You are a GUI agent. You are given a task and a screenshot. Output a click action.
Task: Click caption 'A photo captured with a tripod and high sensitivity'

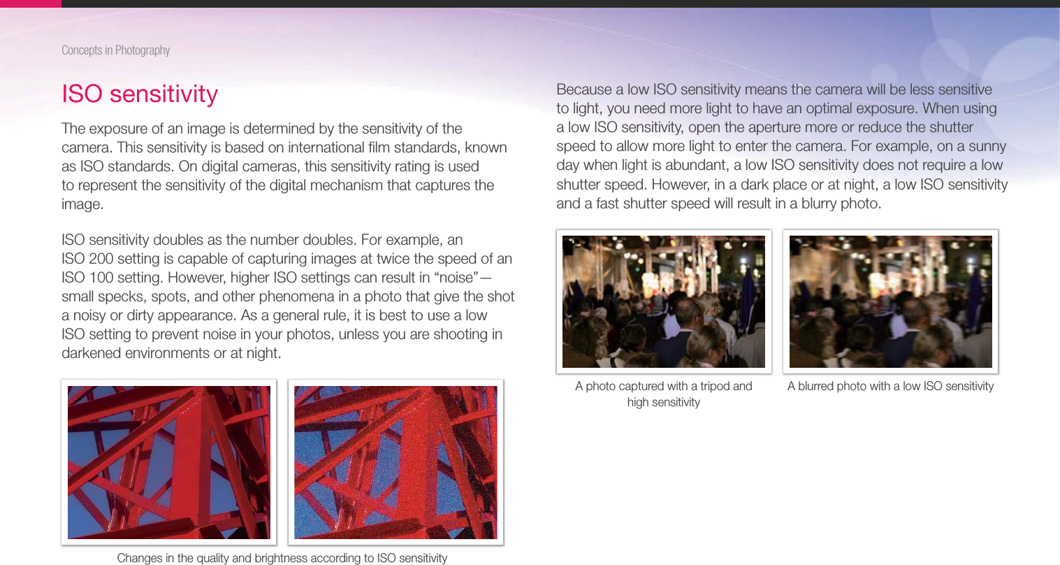click(x=664, y=394)
